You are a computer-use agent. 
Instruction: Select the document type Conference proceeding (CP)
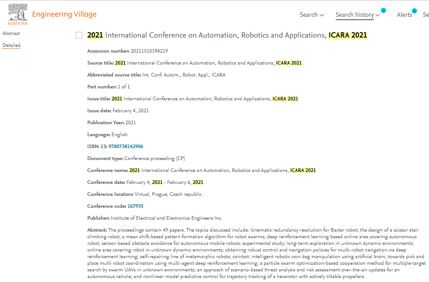155,158
